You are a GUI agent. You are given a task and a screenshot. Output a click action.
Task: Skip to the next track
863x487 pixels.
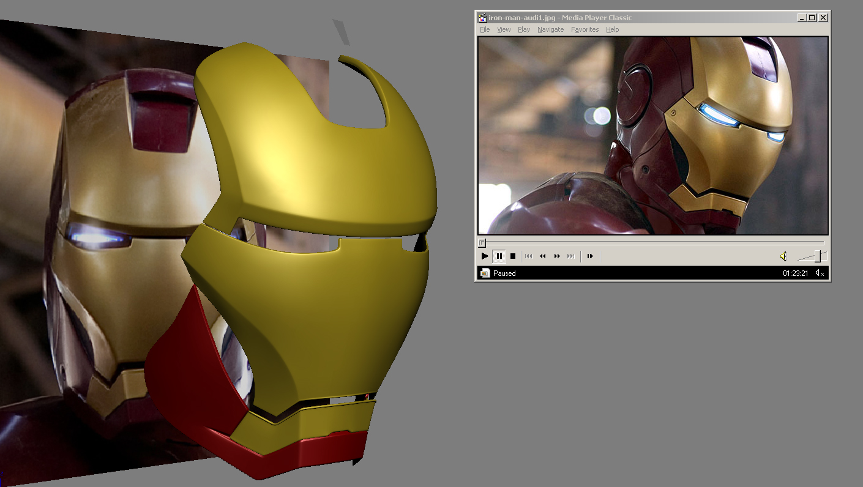[571, 256]
